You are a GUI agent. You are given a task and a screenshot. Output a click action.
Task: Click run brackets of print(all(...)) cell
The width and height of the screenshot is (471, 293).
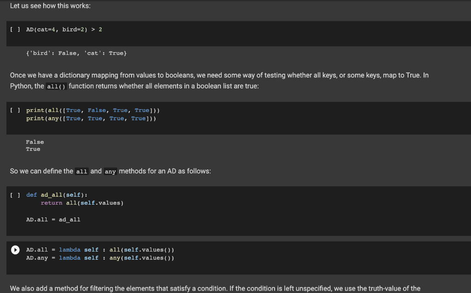15,110
